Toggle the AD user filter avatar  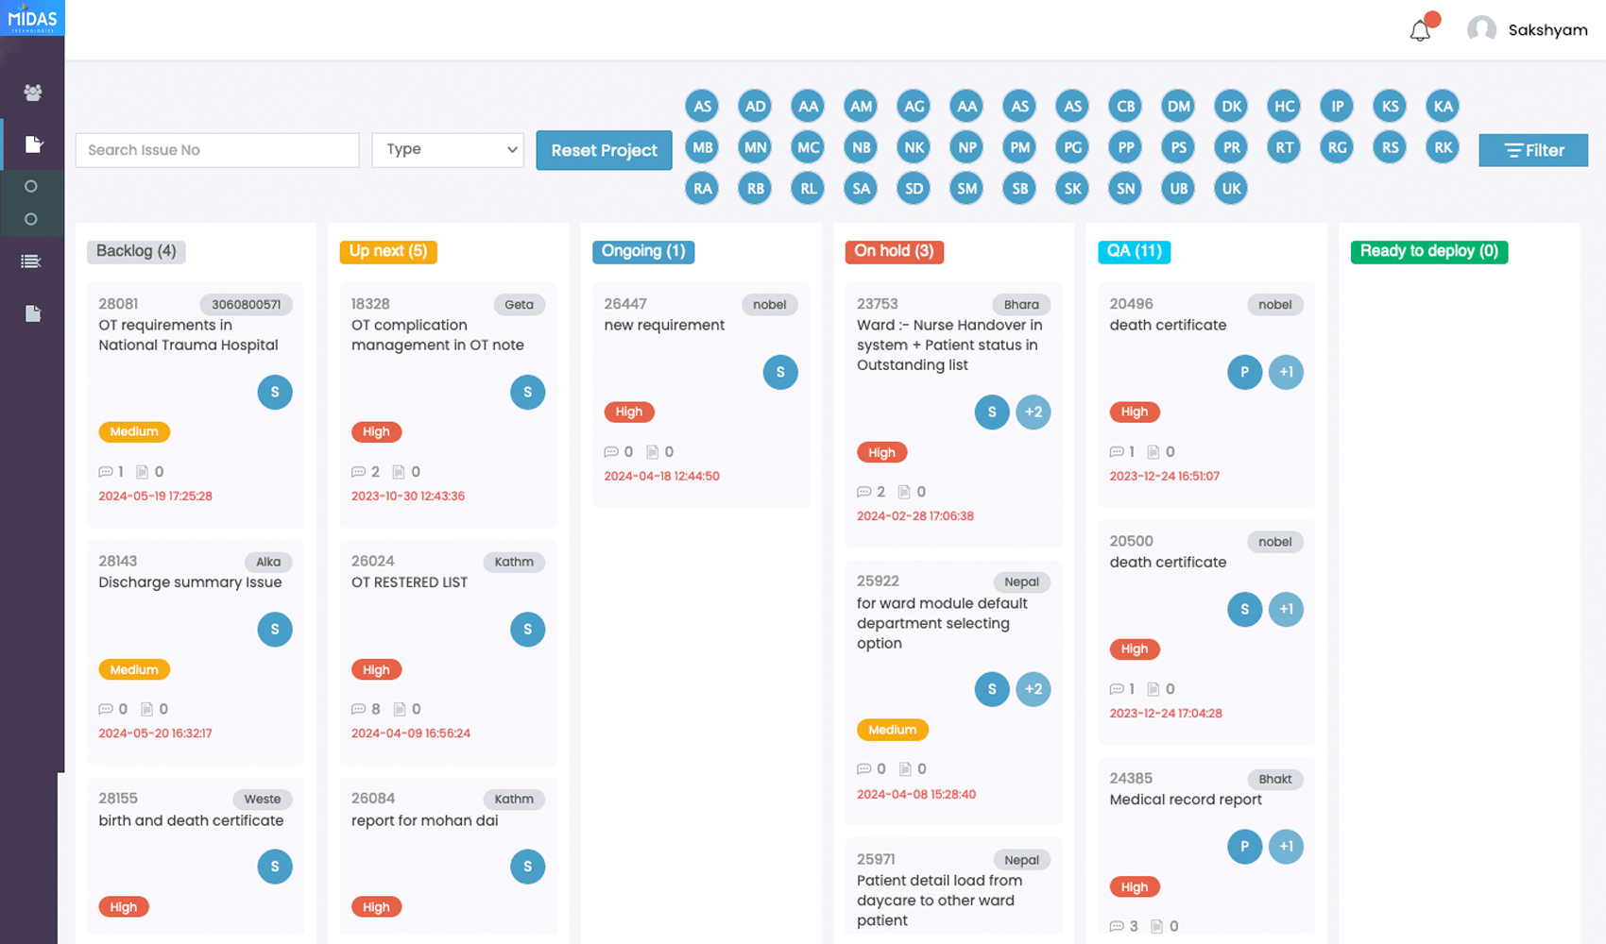click(x=755, y=107)
